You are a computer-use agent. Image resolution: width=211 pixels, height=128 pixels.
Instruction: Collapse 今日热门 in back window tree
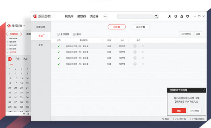[8, 52]
